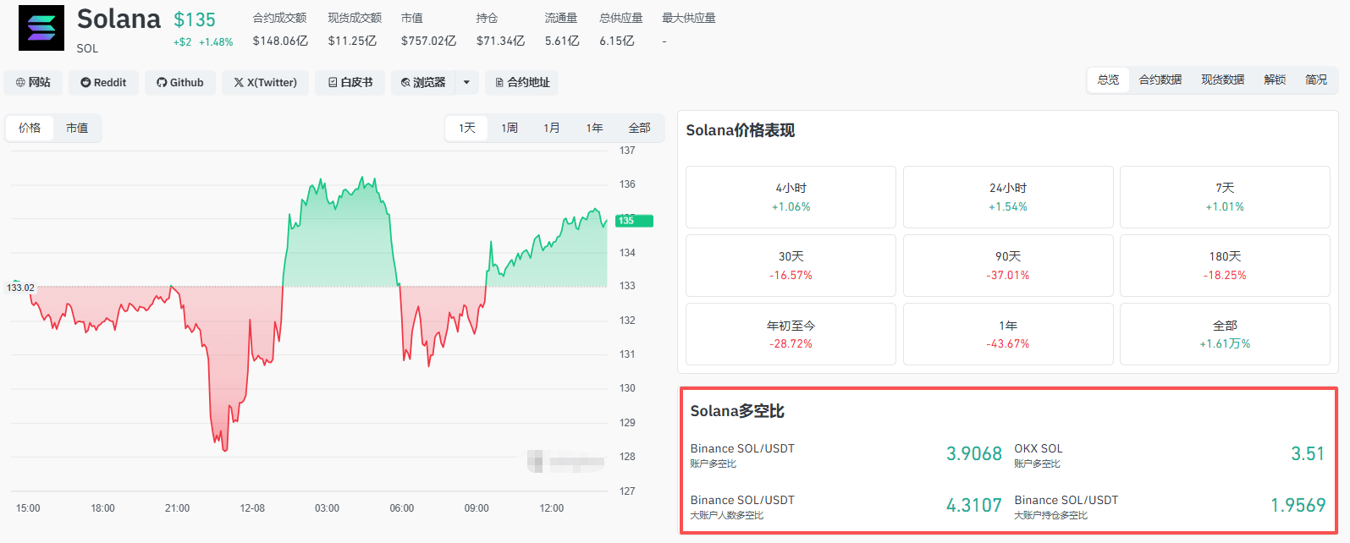Click the 4.3107 大账户人数多空比 value

(974, 506)
